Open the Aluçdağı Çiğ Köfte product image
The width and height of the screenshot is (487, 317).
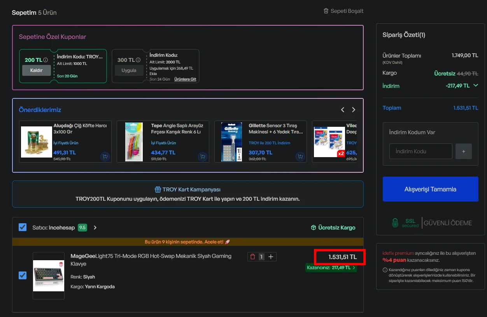click(37, 142)
